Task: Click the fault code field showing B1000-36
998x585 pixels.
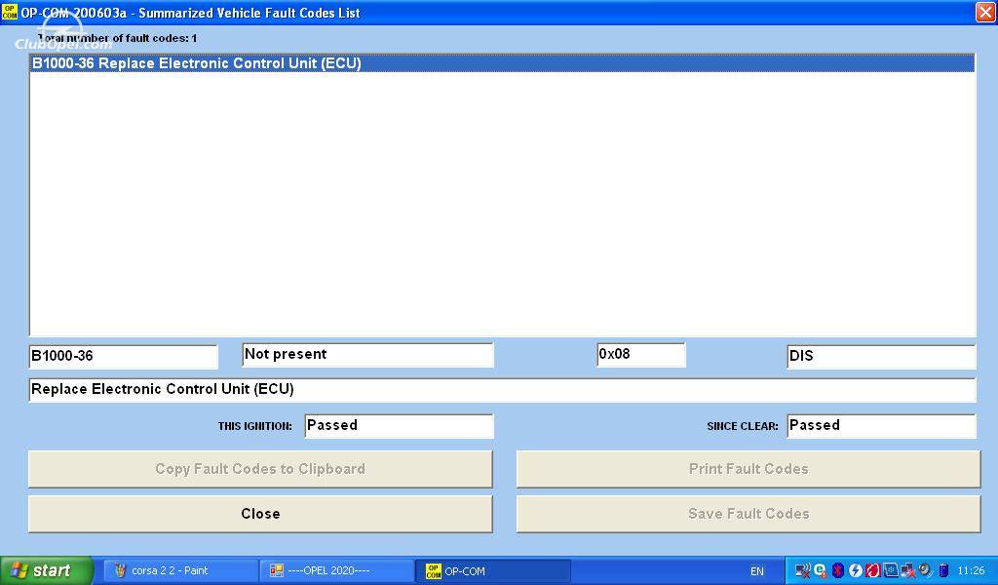Action: pyautogui.click(x=124, y=357)
